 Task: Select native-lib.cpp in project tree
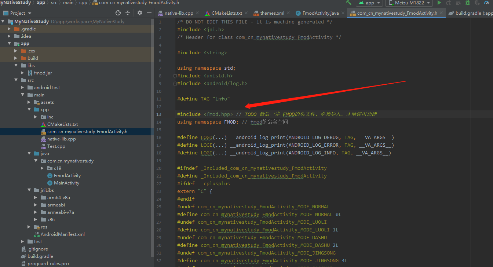click(x=61, y=139)
